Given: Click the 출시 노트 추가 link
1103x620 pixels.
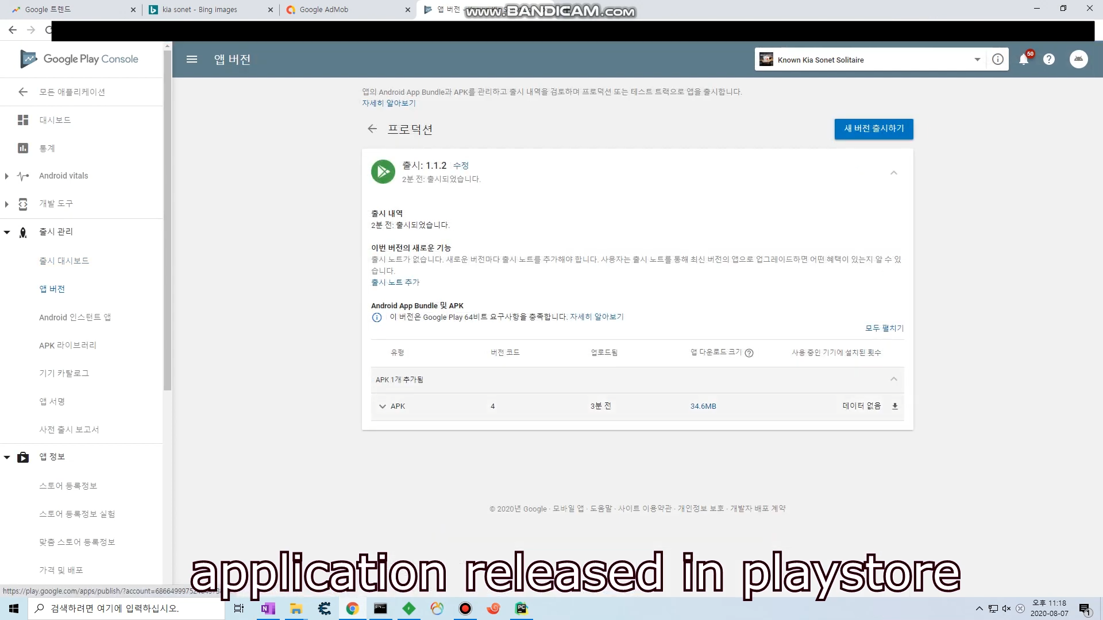Looking at the screenshot, I should (395, 282).
